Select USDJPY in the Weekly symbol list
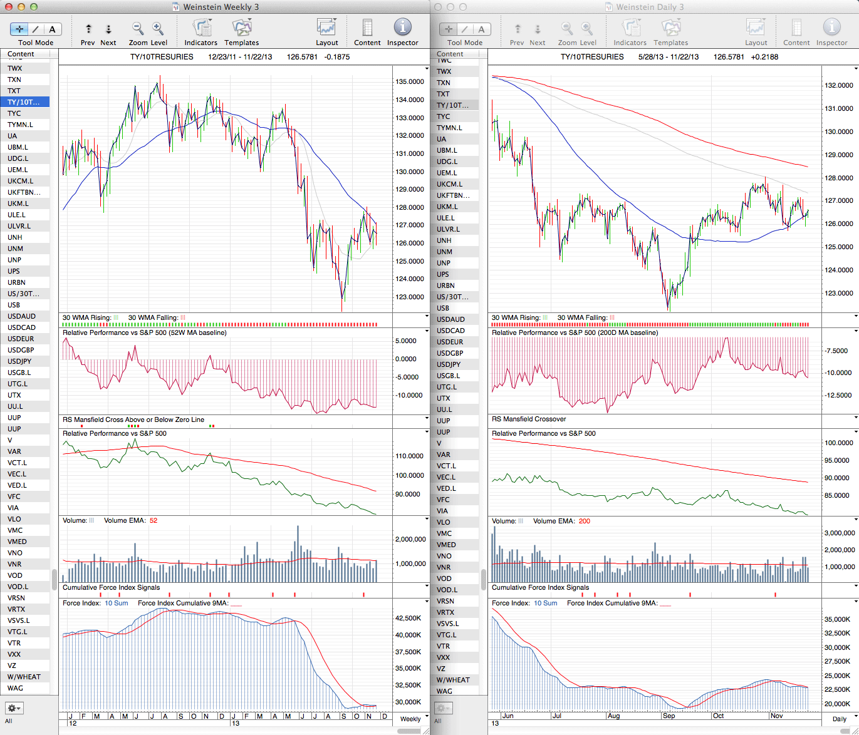 tap(19, 361)
